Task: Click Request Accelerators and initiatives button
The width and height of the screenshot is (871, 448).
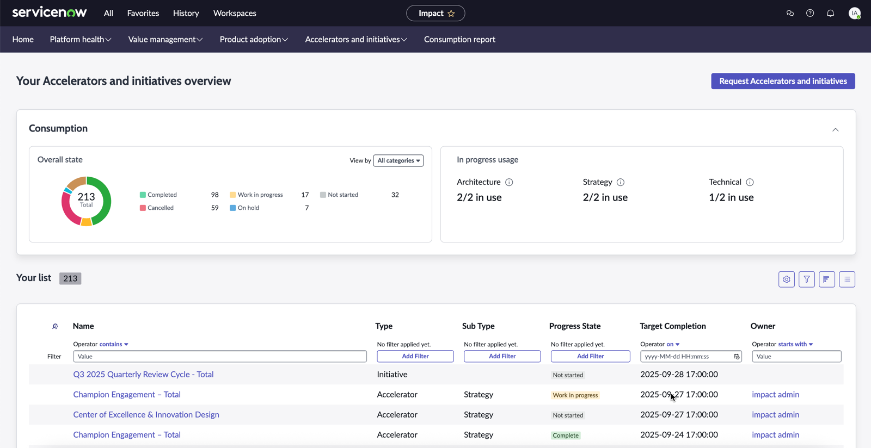Action: pos(783,81)
